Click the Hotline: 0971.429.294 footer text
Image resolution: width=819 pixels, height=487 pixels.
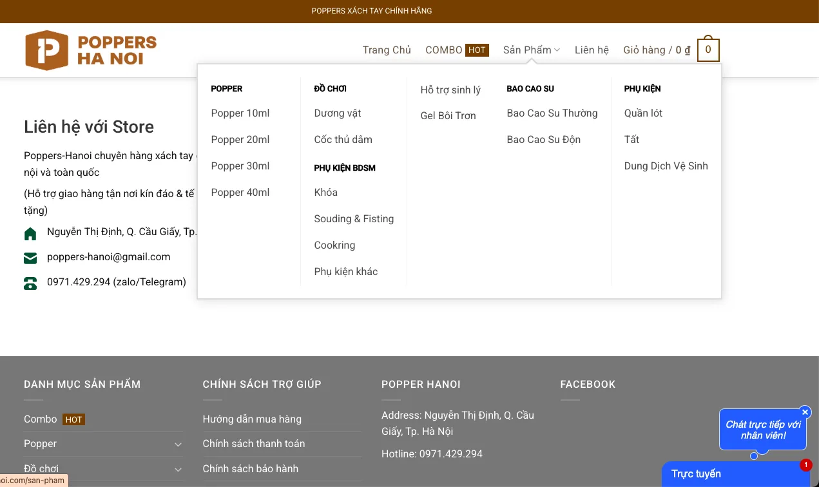point(432,454)
